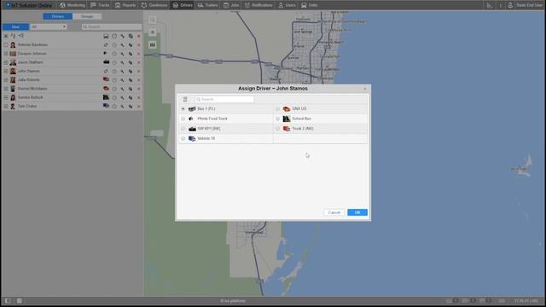The image size is (546, 307).
Task: Toggle checkbox for Dwayne Johnson
Action: pyautogui.click(x=6, y=54)
